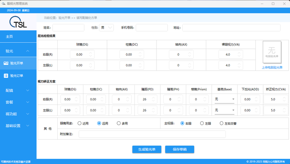Click left eye 瞳距(PD) field

(x=148, y=110)
